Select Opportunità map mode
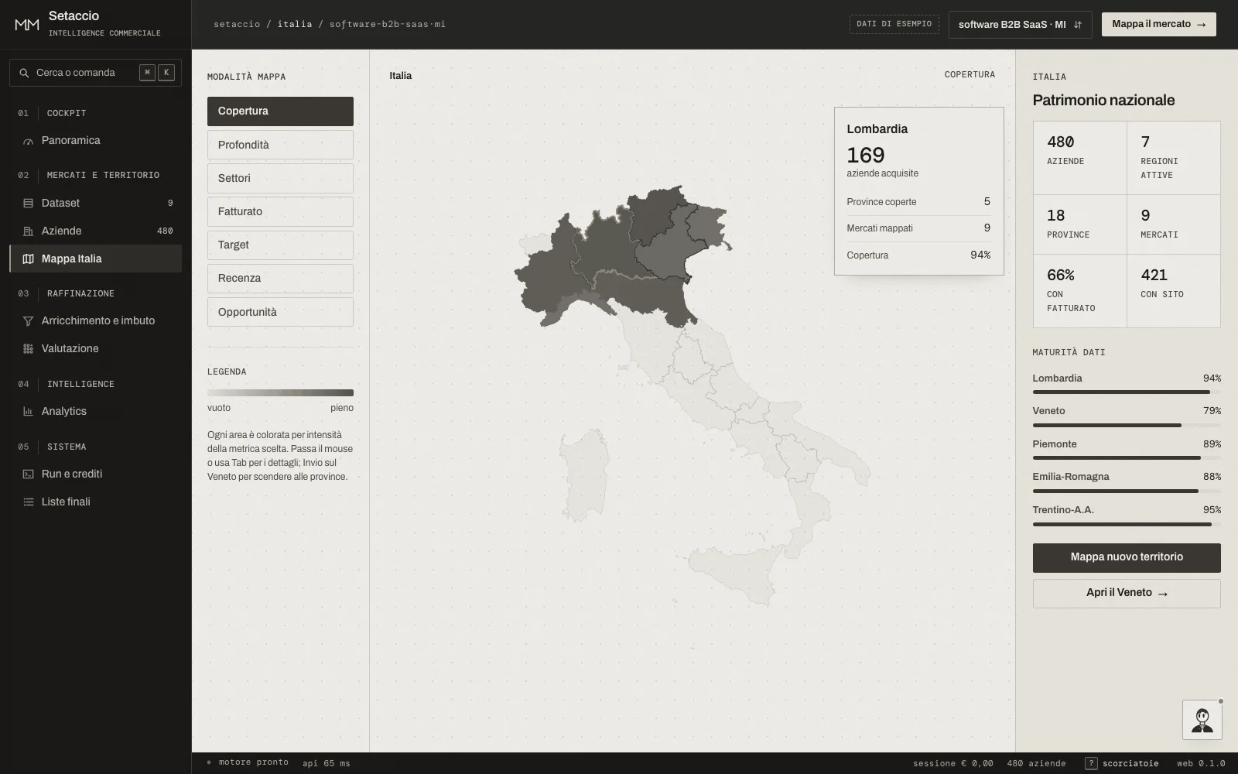 pyautogui.click(x=280, y=312)
